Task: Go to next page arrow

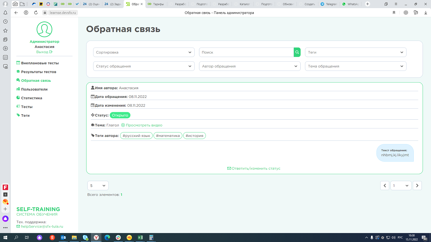Action: (417, 186)
